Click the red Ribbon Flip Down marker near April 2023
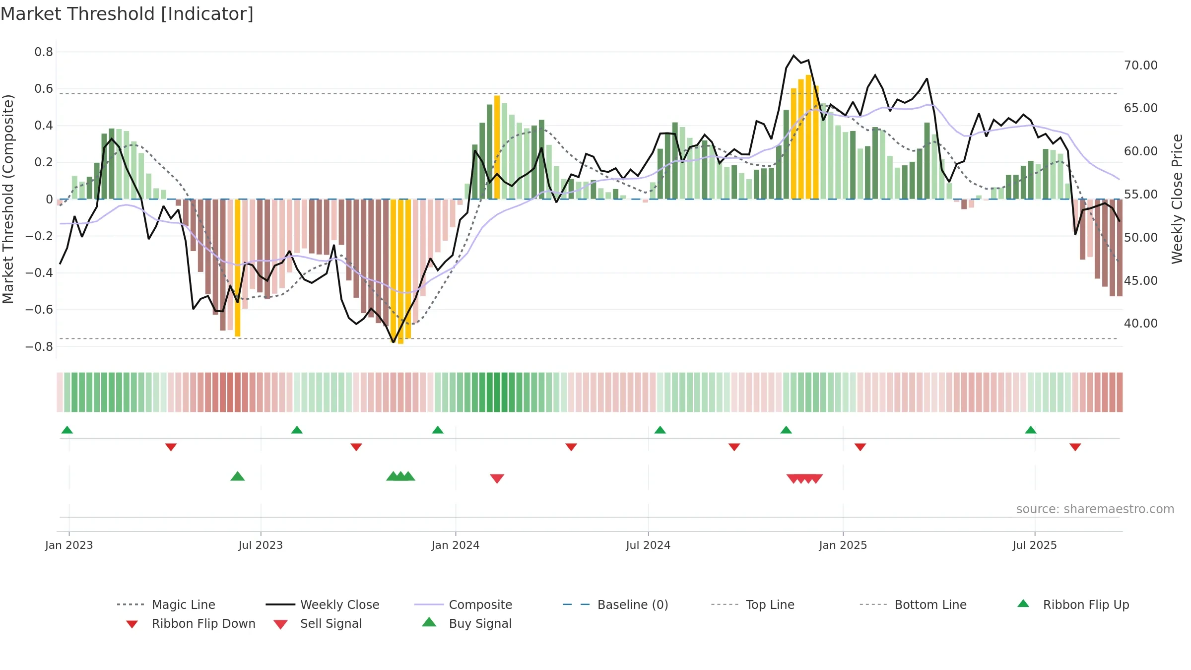Viewport: 1191px width, 670px height. coord(171,447)
